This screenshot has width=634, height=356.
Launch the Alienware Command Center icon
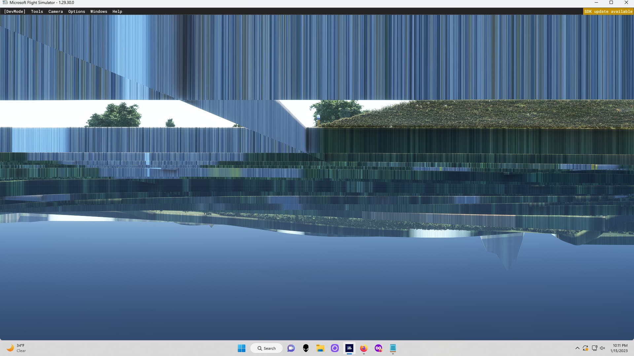306,348
